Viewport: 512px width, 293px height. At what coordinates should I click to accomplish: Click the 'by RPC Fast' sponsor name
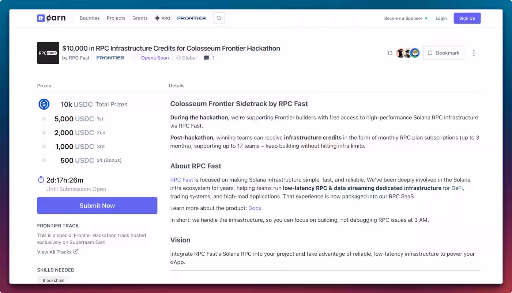click(x=76, y=58)
